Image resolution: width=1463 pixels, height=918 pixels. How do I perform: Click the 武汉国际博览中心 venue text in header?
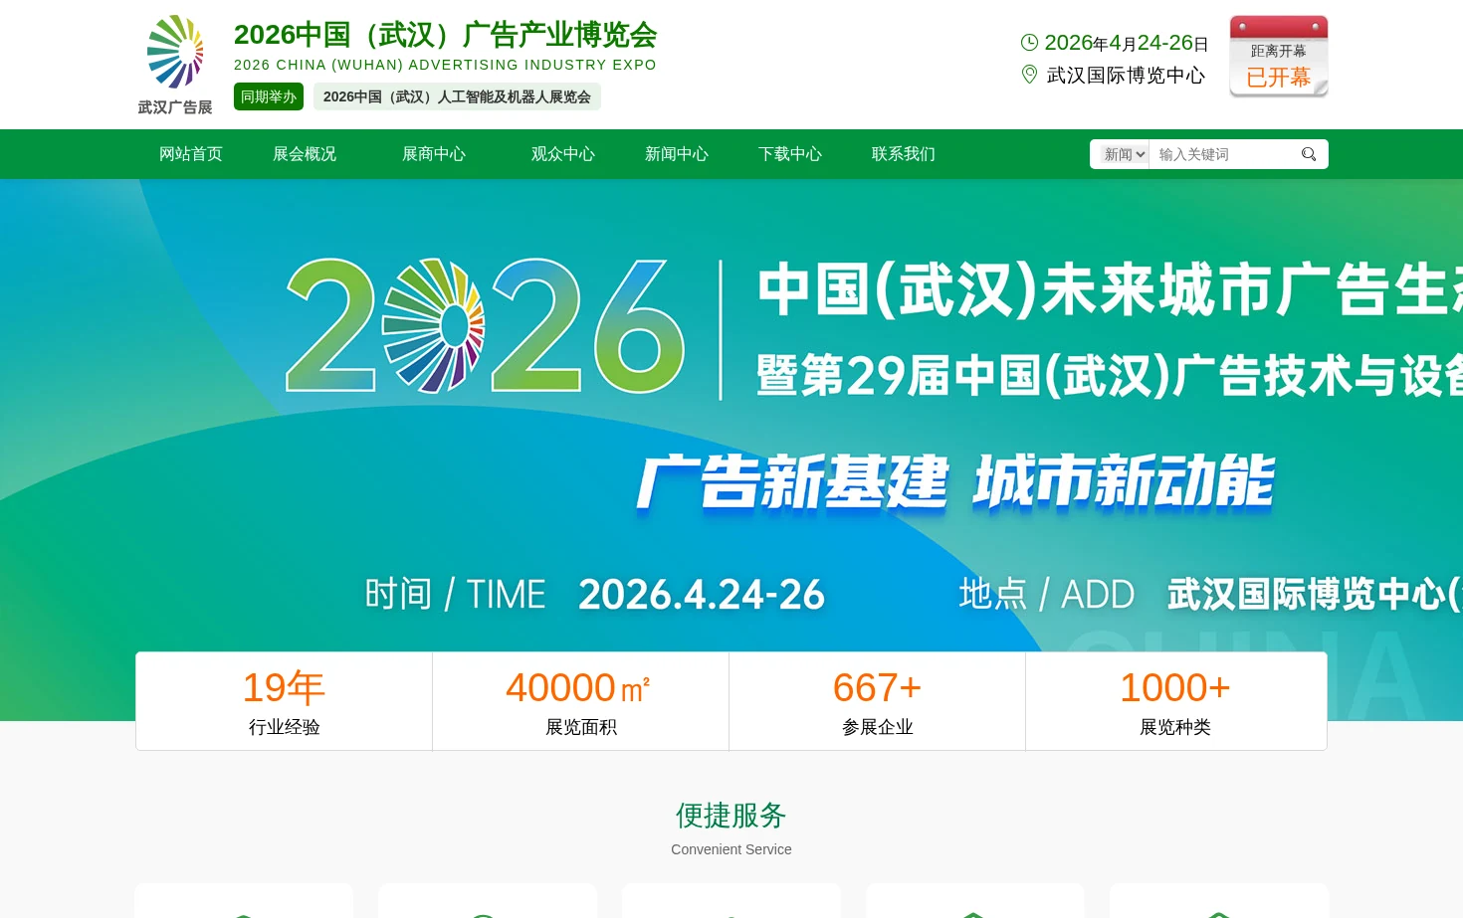pyautogui.click(x=1126, y=76)
